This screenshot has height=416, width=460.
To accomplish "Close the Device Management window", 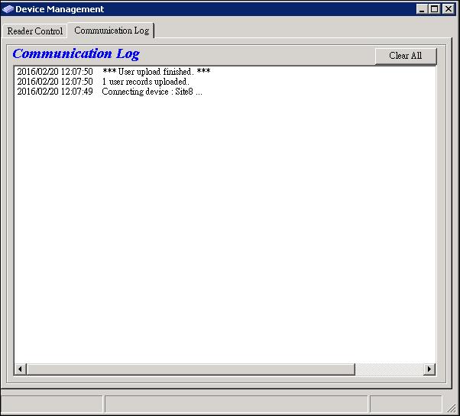I will click(x=449, y=9).
